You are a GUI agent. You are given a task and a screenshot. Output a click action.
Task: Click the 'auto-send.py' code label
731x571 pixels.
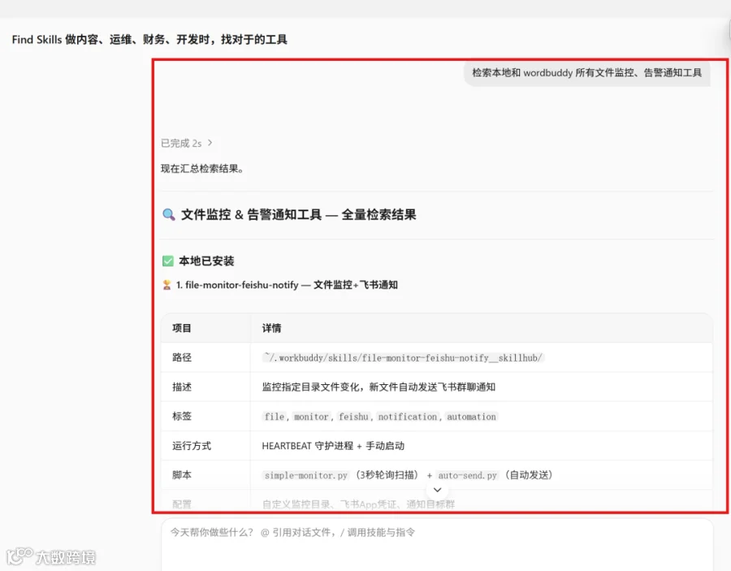click(467, 475)
